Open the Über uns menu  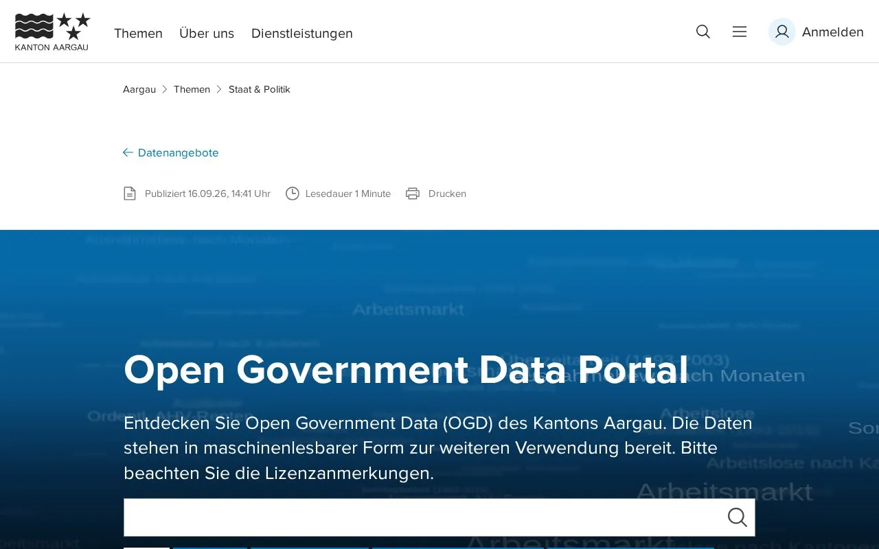coord(207,33)
